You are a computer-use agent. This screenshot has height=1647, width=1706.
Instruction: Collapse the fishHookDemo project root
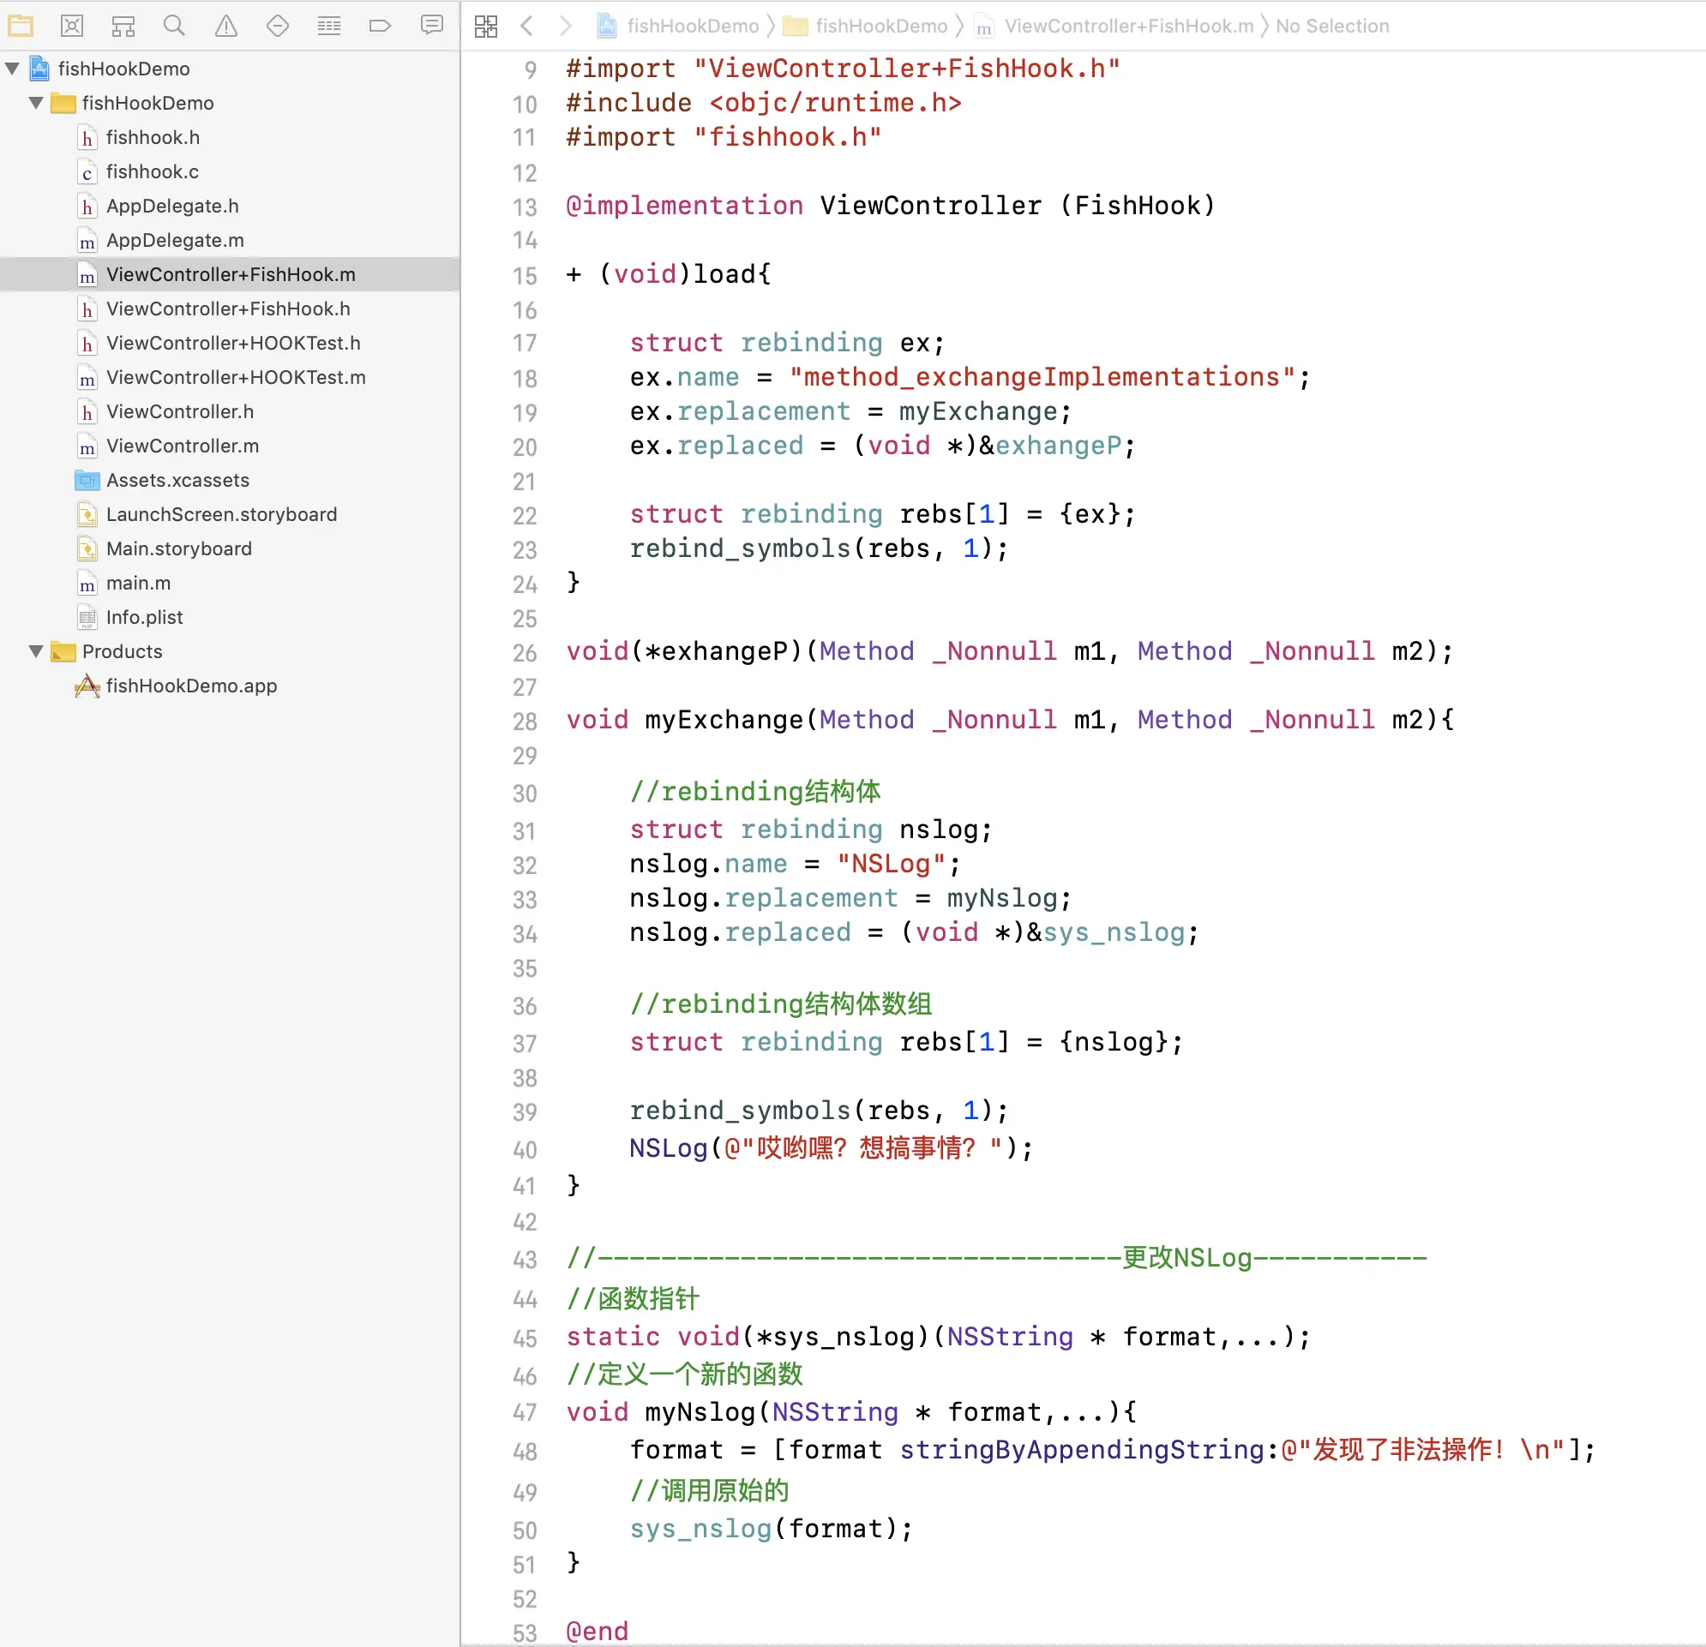12,68
